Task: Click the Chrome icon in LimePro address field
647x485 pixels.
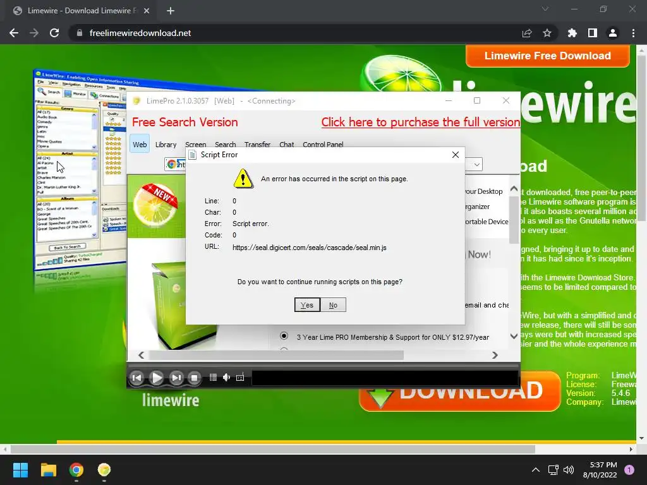Action: tap(171, 165)
